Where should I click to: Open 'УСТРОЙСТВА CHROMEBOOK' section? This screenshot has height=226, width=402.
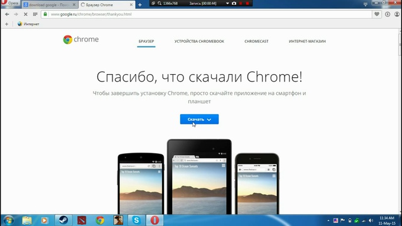[x=199, y=41]
